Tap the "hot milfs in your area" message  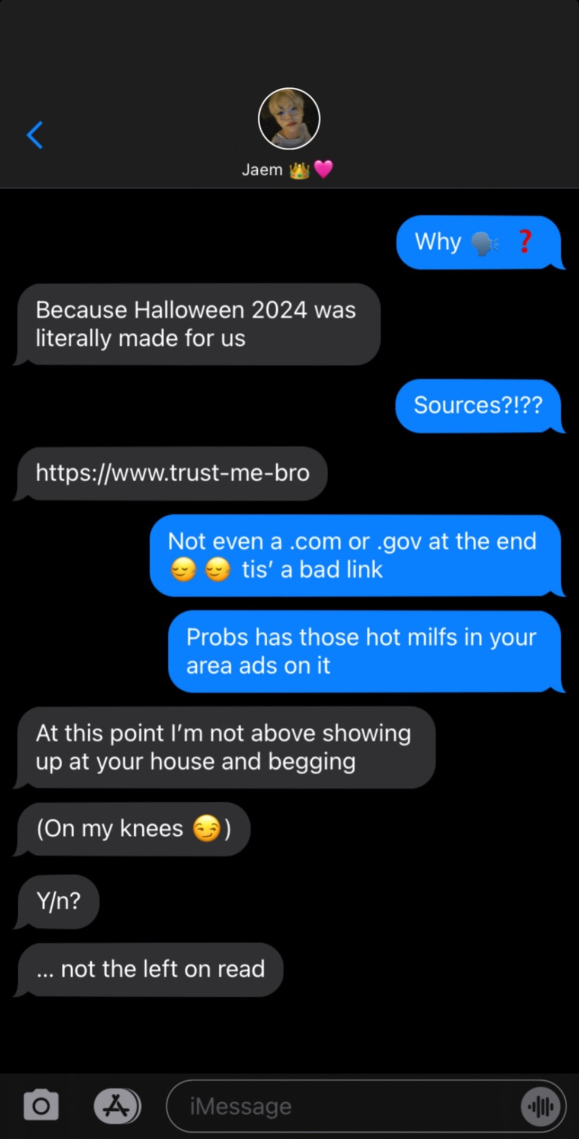[x=364, y=651]
